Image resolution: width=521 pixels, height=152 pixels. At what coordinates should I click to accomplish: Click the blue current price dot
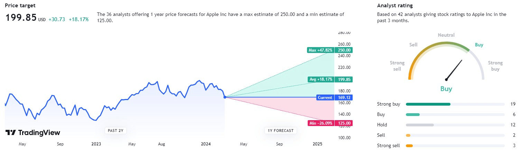225,97
